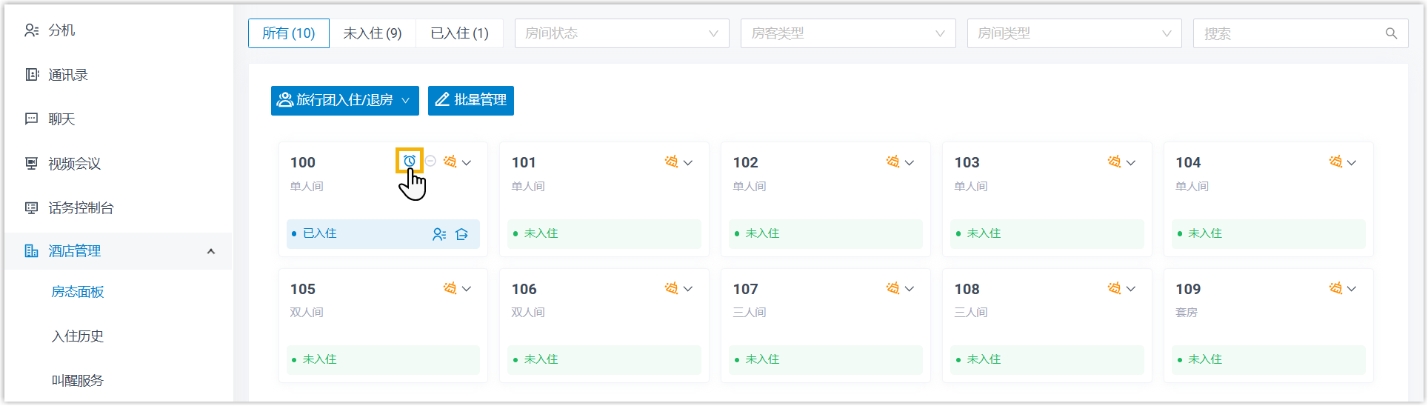The image size is (1428, 406).
Task: Switch to the 已入住 (1) tab
Action: [x=459, y=33]
